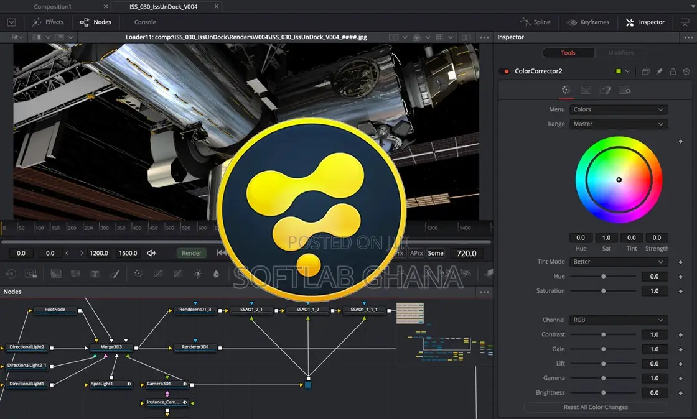The height and width of the screenshot is (419, 697).
Task: Open the Range dropdown showing Master
Action: 619,124
